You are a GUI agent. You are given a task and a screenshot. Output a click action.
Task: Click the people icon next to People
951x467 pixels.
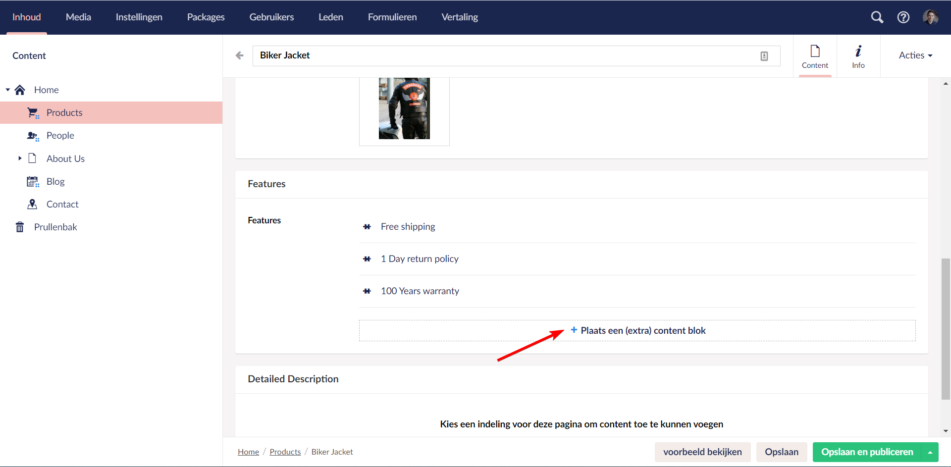tap(32, 135)
